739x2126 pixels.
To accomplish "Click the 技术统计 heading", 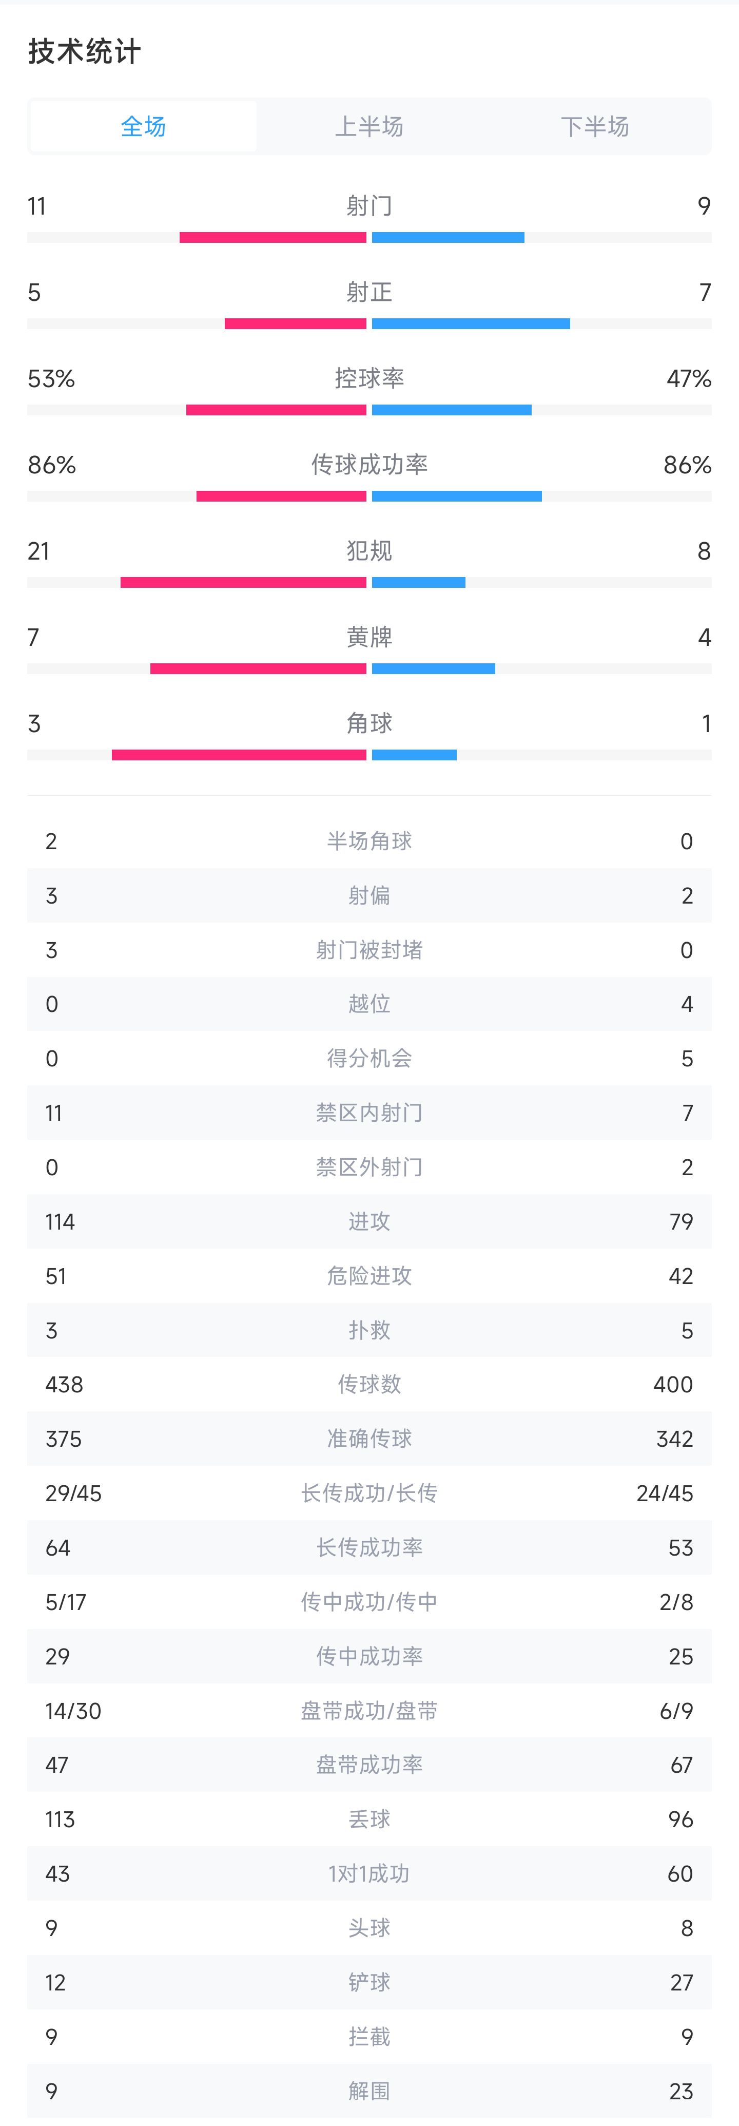I will click(84, 52).
